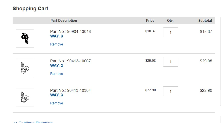Remove part 90413-10067 from the cart
221x123 pixels.
tap(56, 74)
